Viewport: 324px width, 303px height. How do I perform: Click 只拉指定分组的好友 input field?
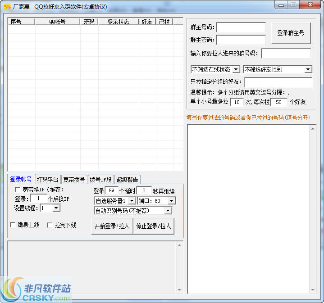click(x=278, y=82)
